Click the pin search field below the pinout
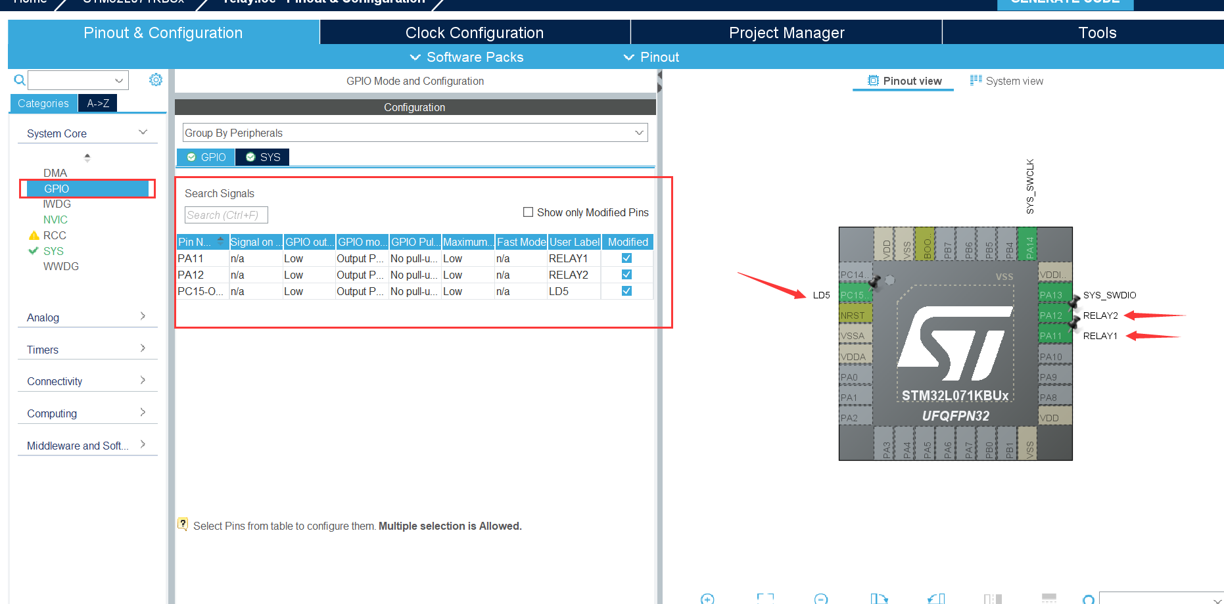Image resolution: width=1224 pixels, height=604 pixels. click(1161, 598)
